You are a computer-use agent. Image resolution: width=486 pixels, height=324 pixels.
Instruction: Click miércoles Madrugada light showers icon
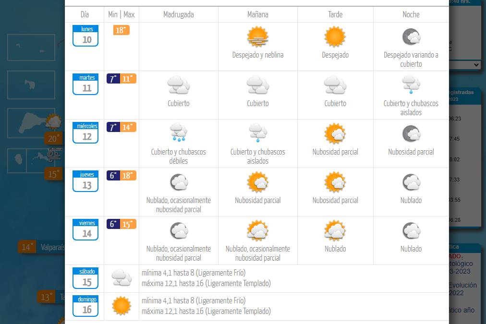pyautogui.click(x=179, y=133)
